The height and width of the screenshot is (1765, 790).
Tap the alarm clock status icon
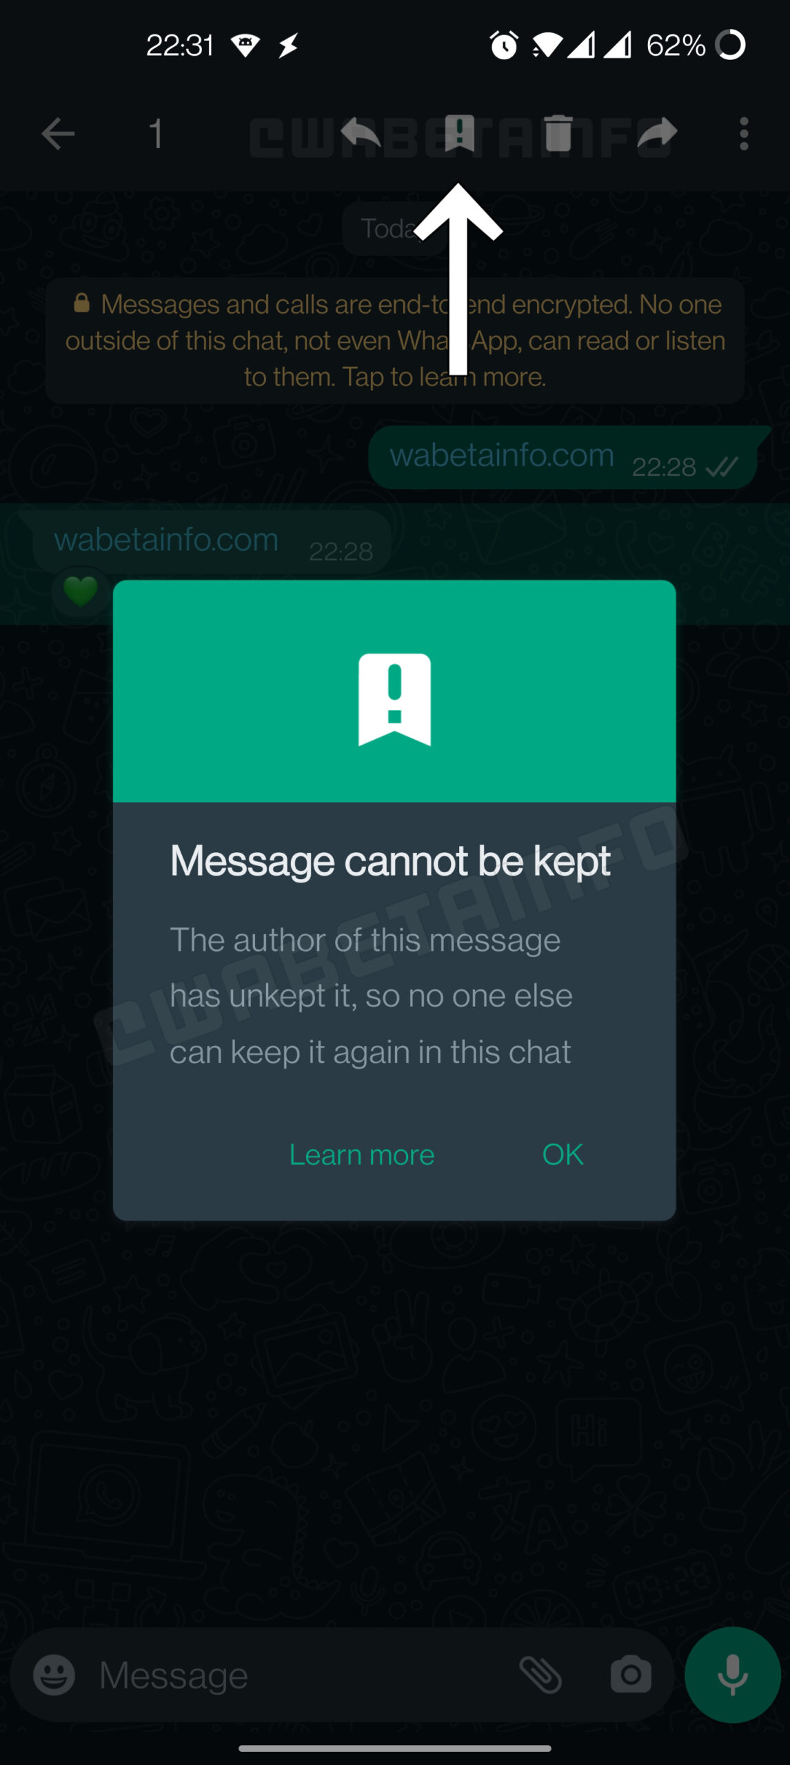(x=504, y=46)
